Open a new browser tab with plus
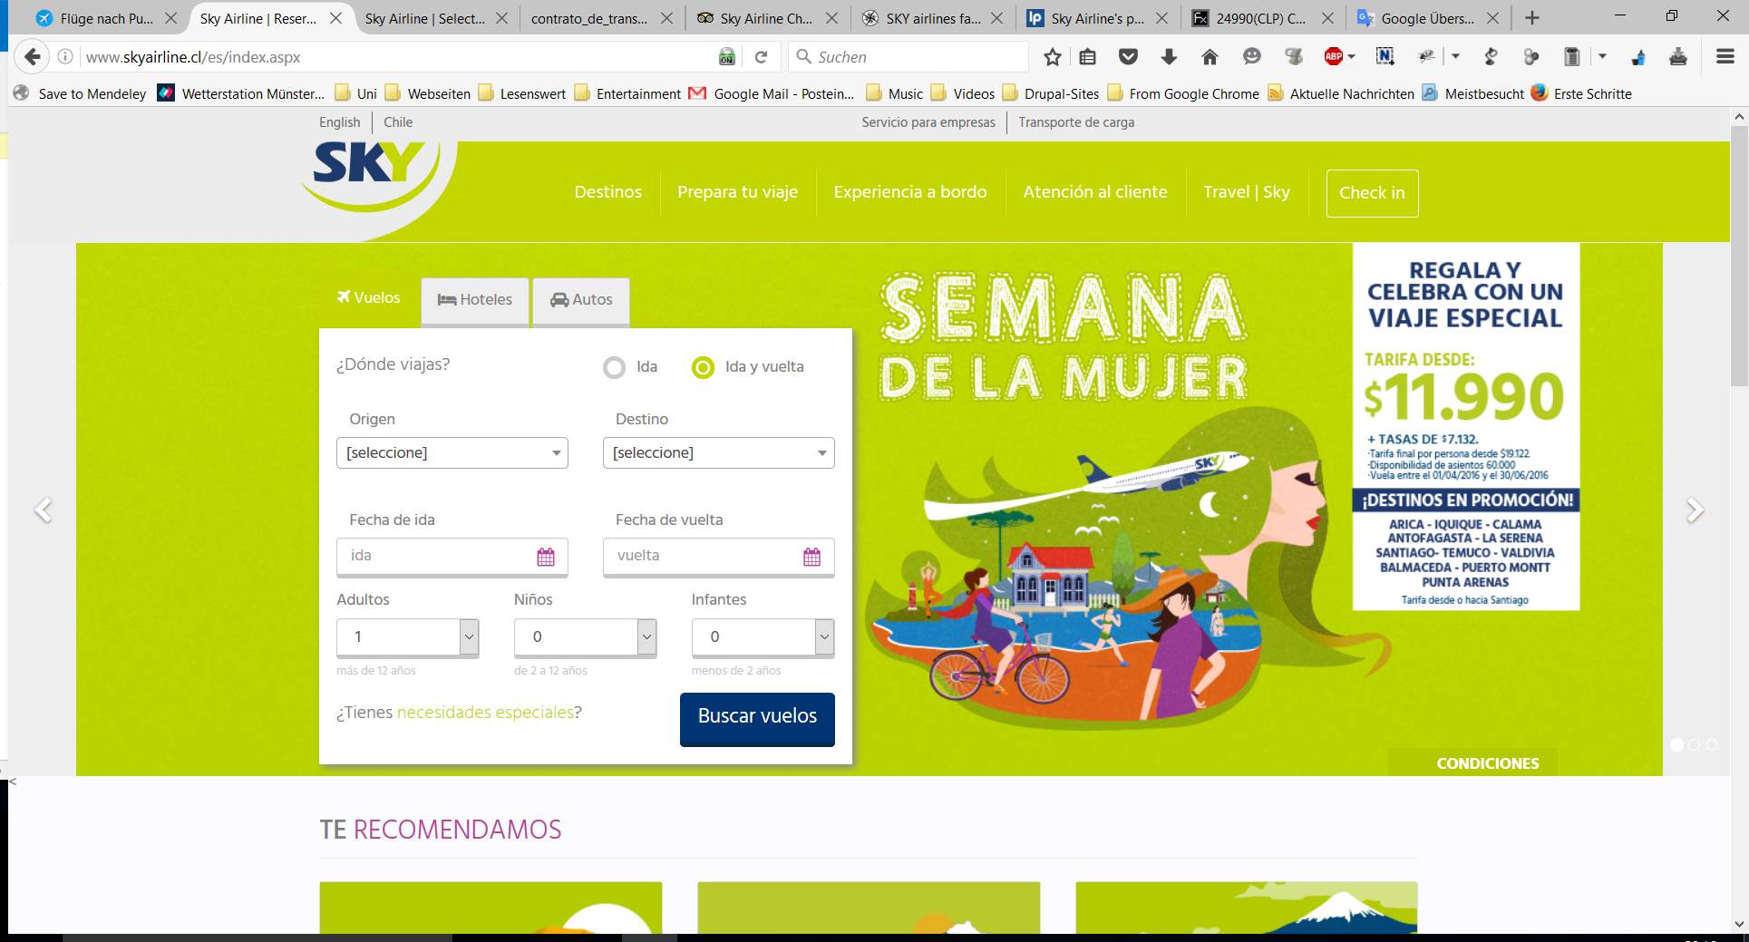This screenshot has height=942, width=1749. pyautogui.click(x=1532, y=18)
